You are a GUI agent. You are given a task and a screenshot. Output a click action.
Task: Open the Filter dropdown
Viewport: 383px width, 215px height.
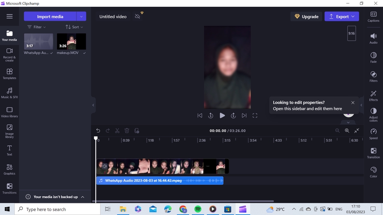point(37,27)
